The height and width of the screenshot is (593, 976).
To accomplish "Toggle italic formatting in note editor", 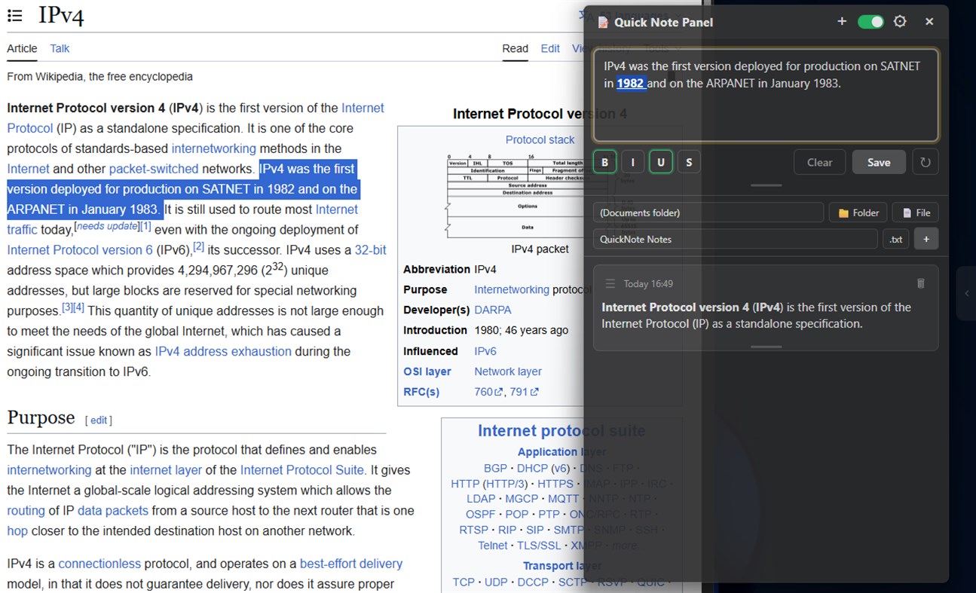I will 633,162.
